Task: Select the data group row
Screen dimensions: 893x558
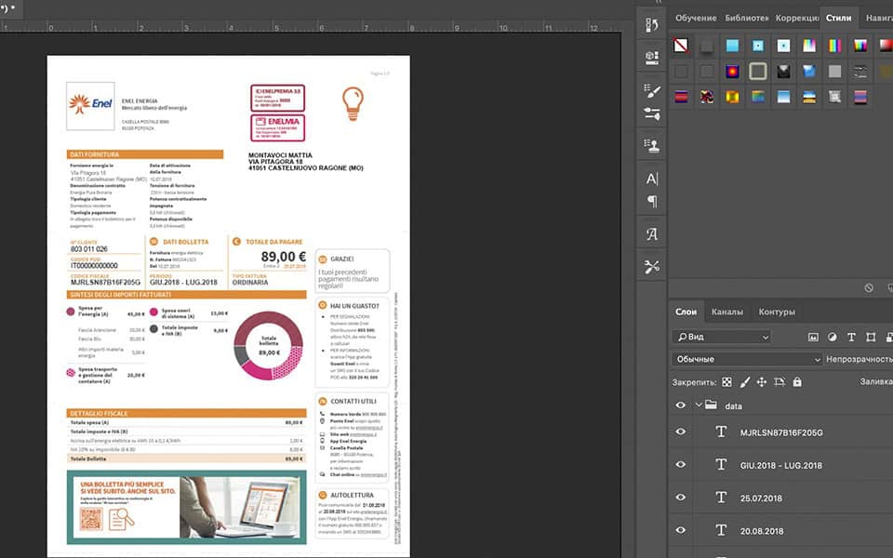Action: [x=781, y=405]
